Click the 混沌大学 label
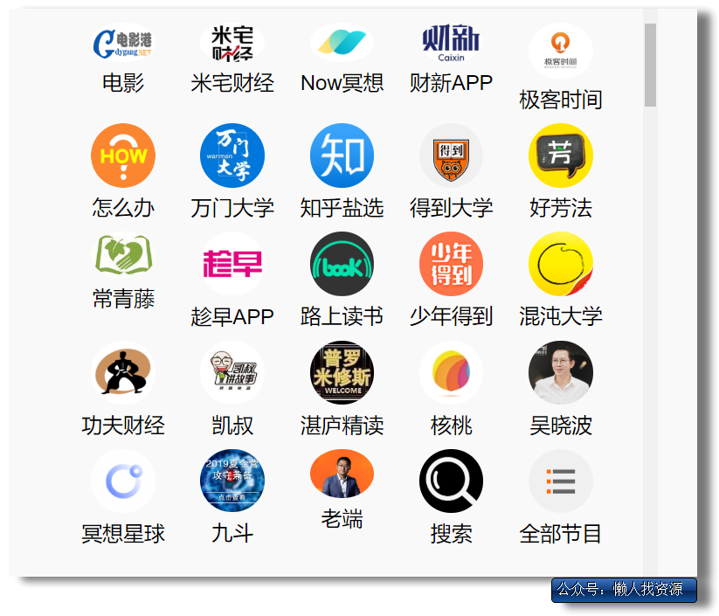This screenshot has width=719, height=616. click(560, 316)
